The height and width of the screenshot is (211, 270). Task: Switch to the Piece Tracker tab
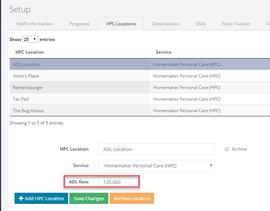click(236, 24)
